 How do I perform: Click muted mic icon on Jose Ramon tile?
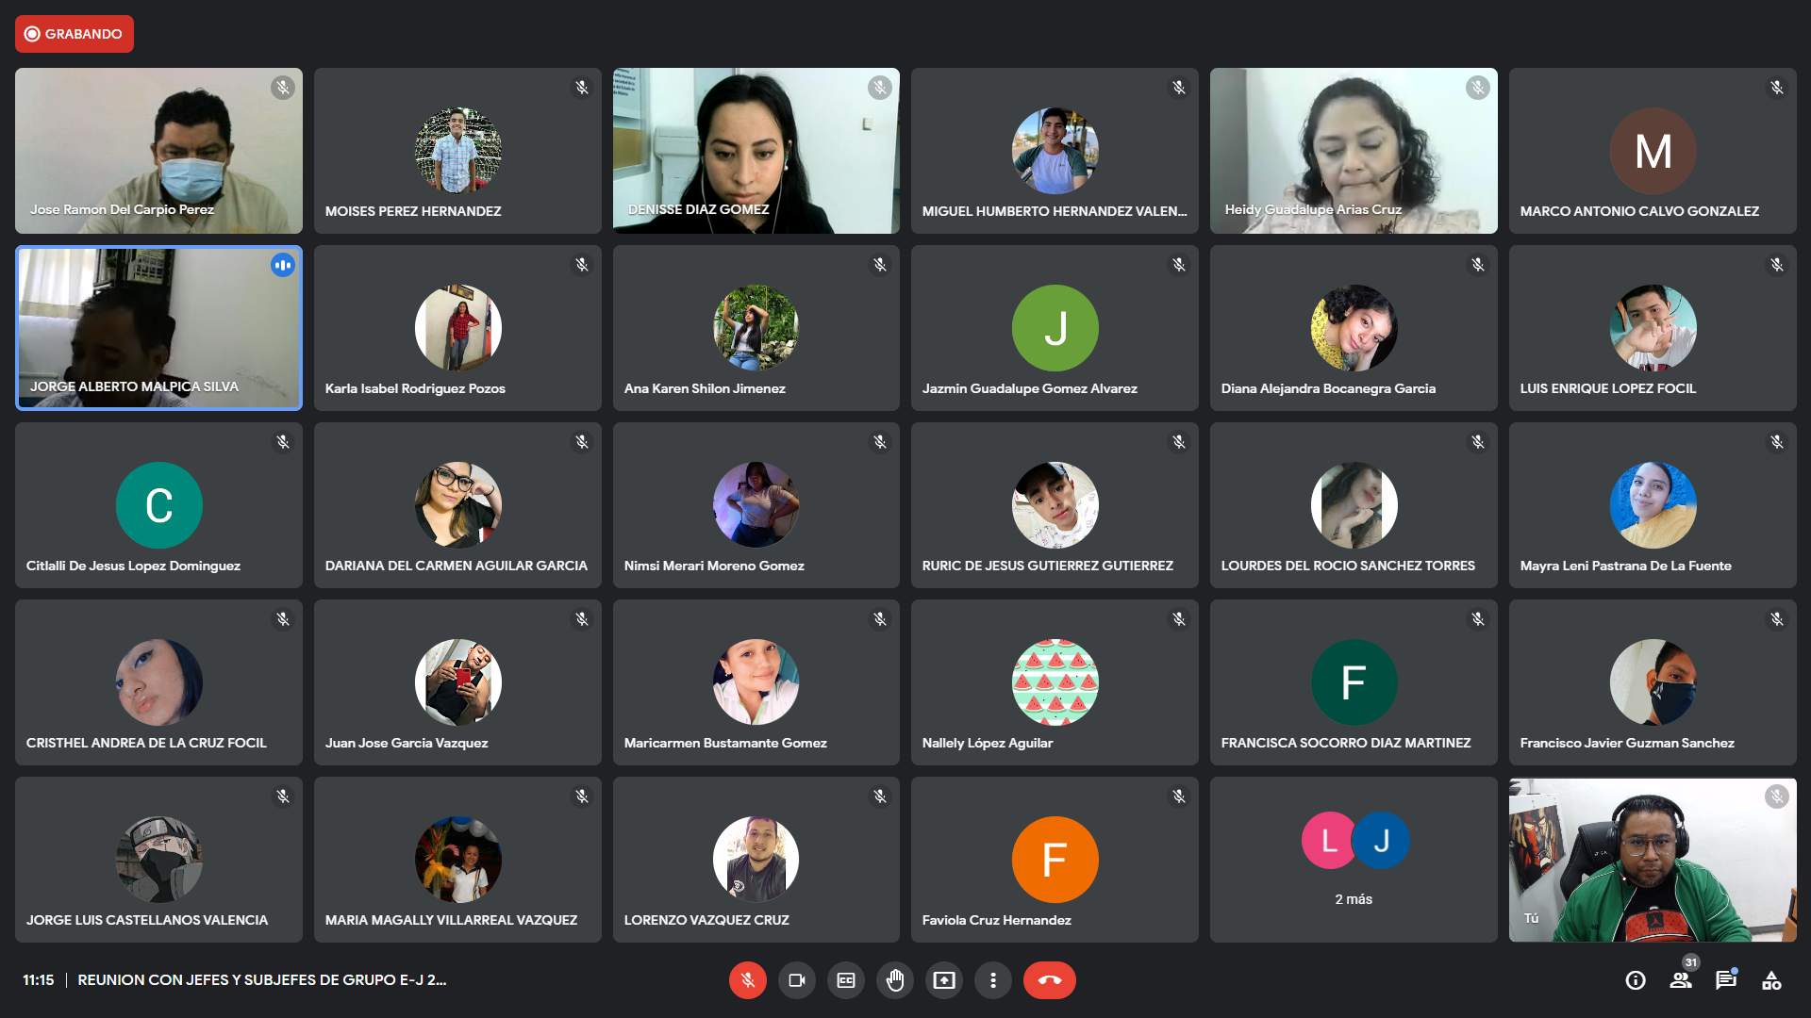pyautogui.click(x=283, y=88)
